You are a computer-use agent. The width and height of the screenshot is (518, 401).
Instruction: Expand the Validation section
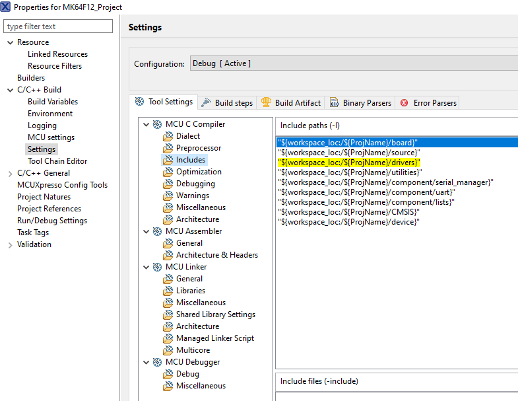10,244
